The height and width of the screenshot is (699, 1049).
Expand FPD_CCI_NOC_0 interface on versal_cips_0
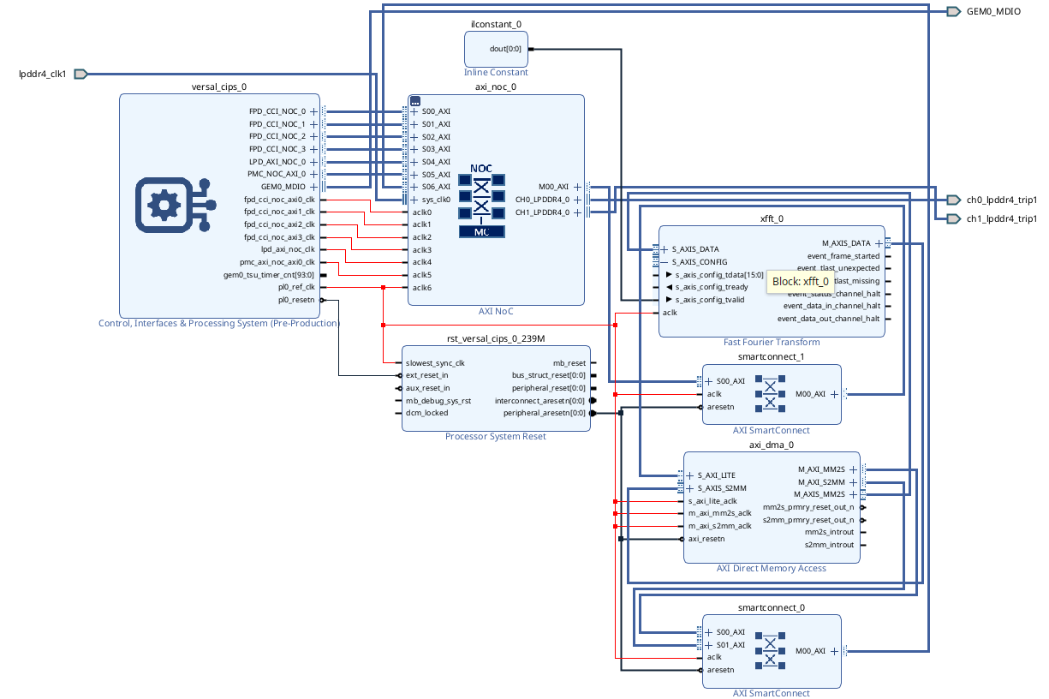point(313,111)
